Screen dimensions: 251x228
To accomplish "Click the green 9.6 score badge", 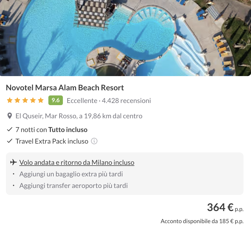I will [55, 100].
